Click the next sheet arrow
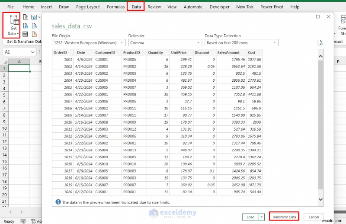 click(x=21, y=212)
